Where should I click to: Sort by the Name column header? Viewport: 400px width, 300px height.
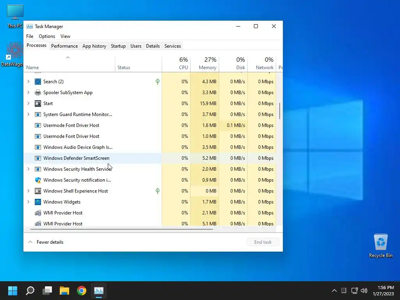point(70,64)
